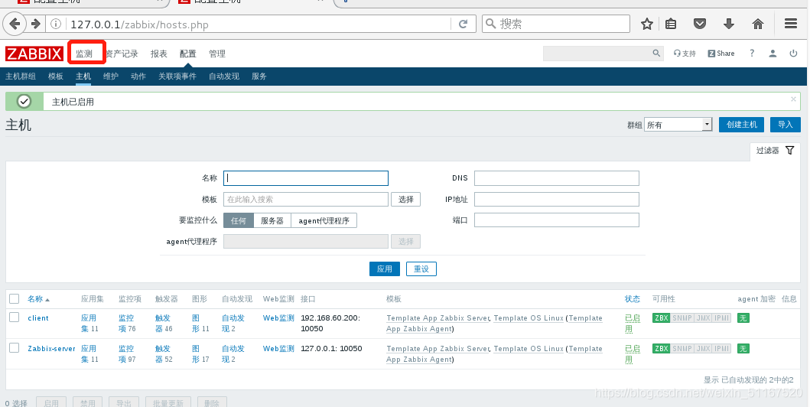Go forward with browser forward arrow
810x407 pixels.
point(35,24)
